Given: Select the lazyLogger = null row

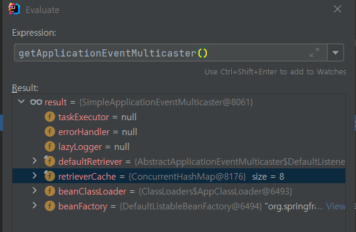Looking at the screenshot, I should click(x=179, y=146).
